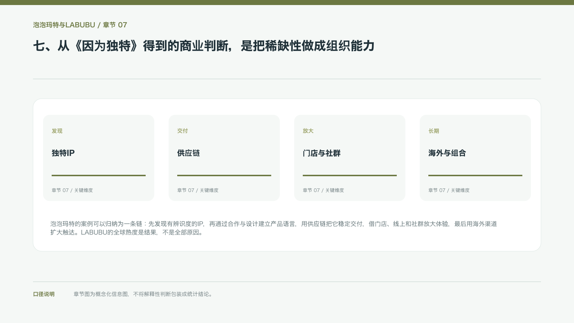574x323 pixels.
Task: Select the slide title 七、从《因为独特》得到的商业判断
Action: 204,46
